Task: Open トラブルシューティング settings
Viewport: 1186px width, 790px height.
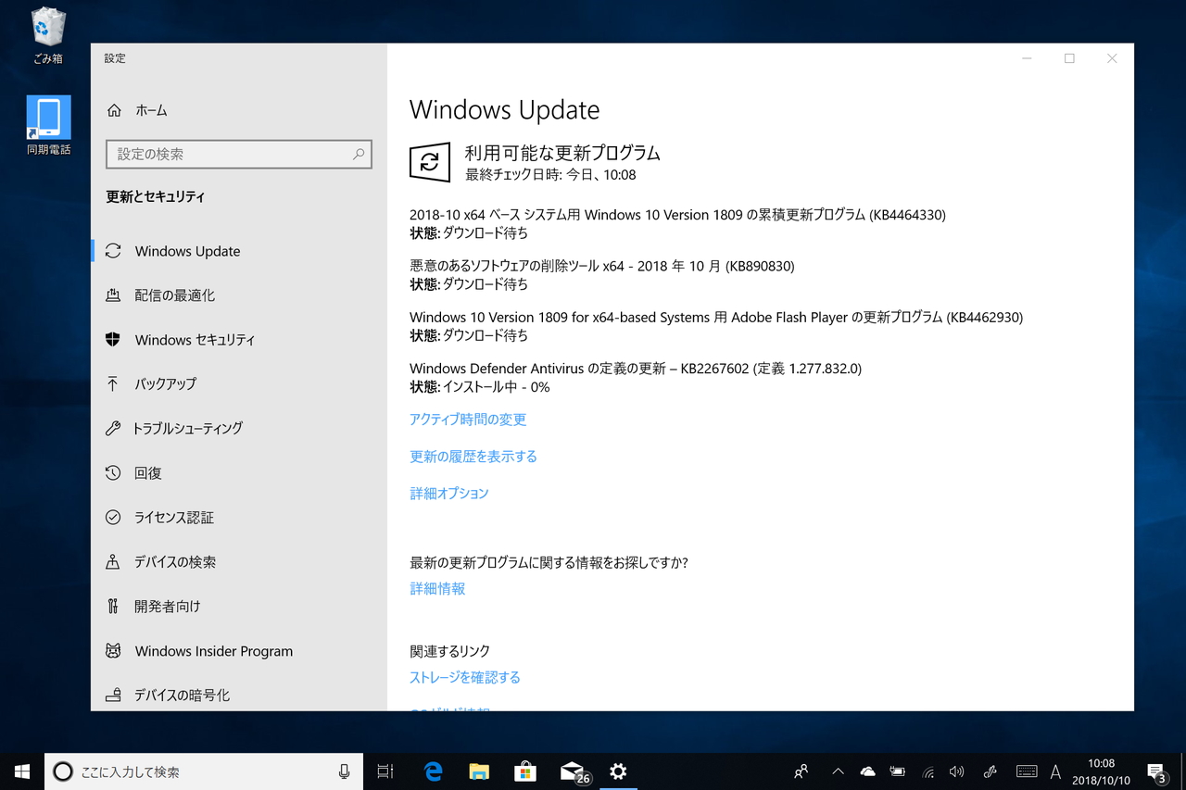Action: (192, 429)
